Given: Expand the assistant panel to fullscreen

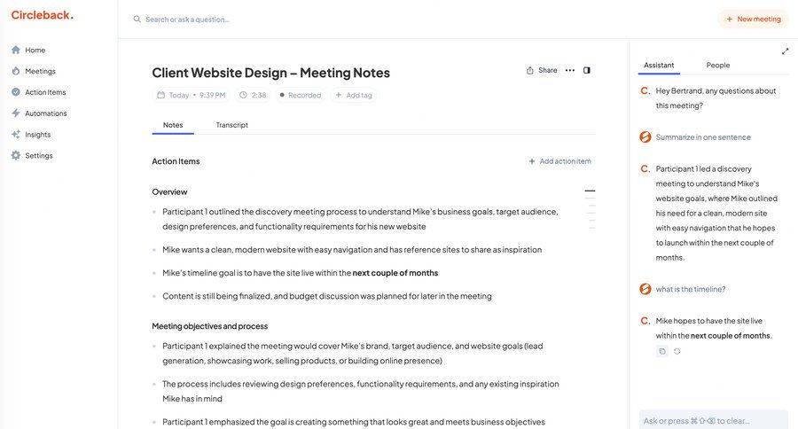Looking at the screenshot, I should coord(785,51).
